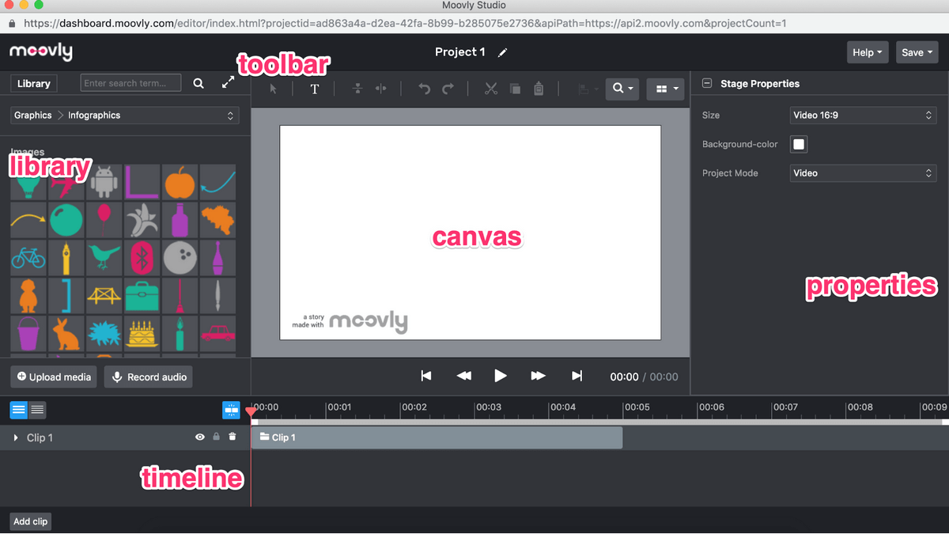The width and height of the screenshot is (949, 534).
Task: Delete Clip 1 with the trash icon
Action: 232,437
